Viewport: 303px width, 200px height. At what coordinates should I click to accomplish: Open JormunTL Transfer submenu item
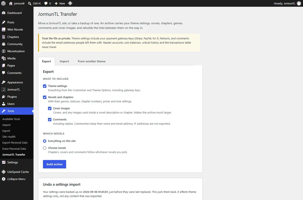[14, 155]
